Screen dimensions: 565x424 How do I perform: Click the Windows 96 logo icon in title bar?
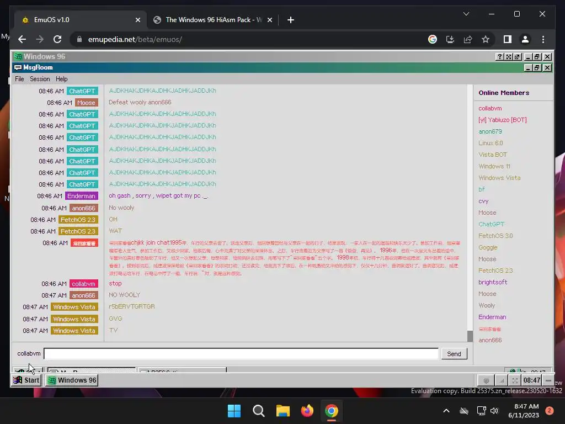coord(18,57)
